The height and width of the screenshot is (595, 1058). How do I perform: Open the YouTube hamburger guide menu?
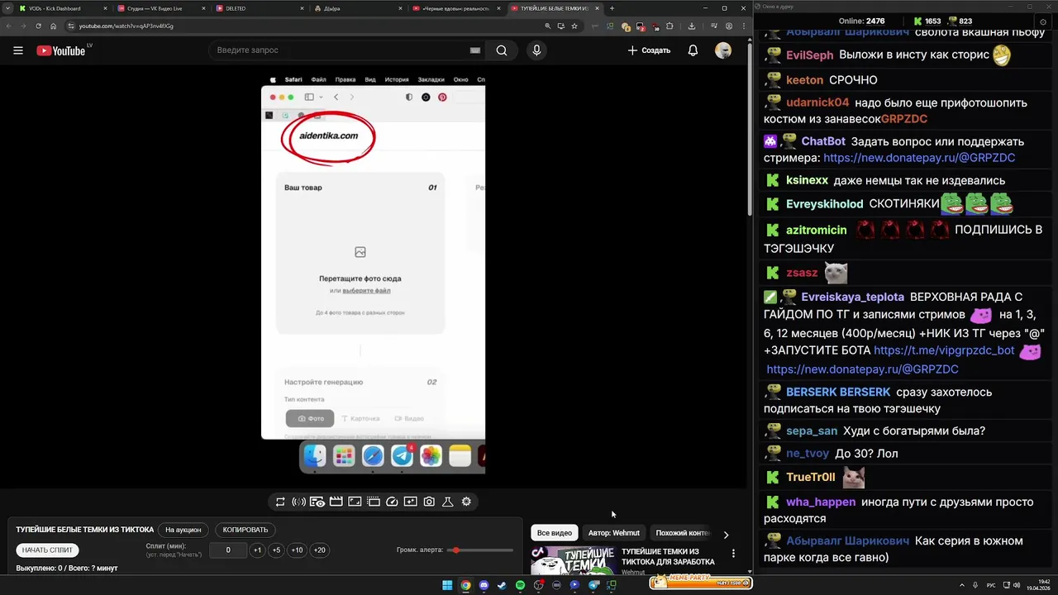17,50
